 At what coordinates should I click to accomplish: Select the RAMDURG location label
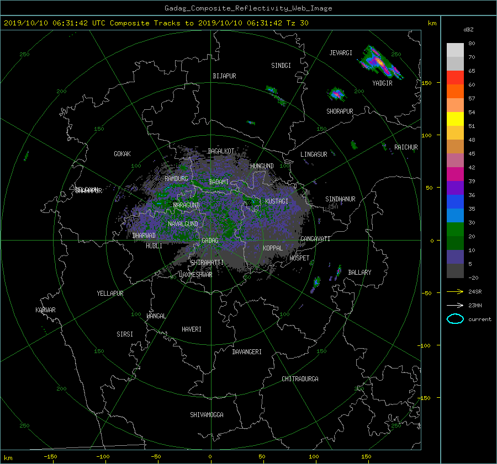(x=176, y=179)
